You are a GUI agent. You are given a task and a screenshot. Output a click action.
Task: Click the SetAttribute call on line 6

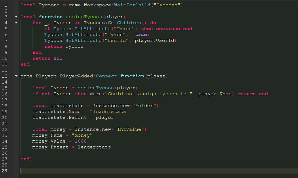[x=83, y=35]
